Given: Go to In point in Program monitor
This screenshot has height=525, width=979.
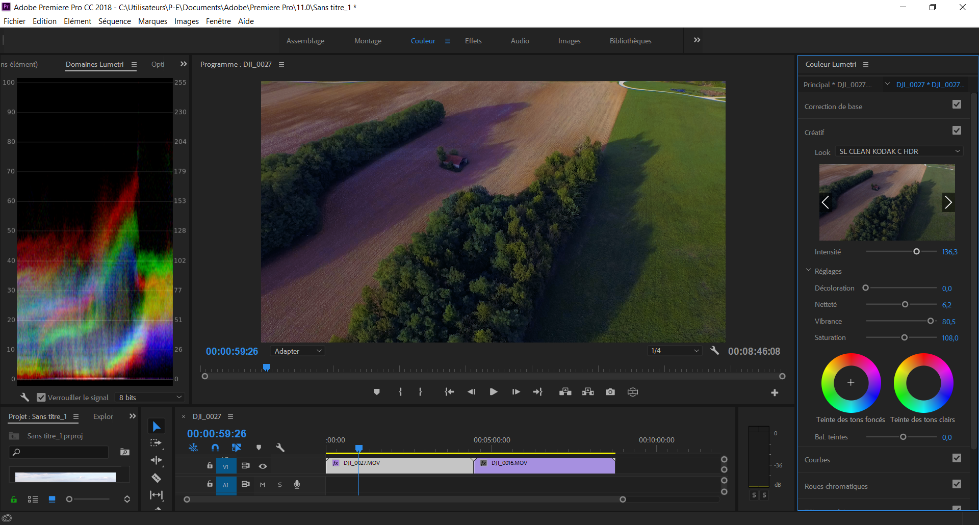Looking at the screenshot, I should click(449, 392).
